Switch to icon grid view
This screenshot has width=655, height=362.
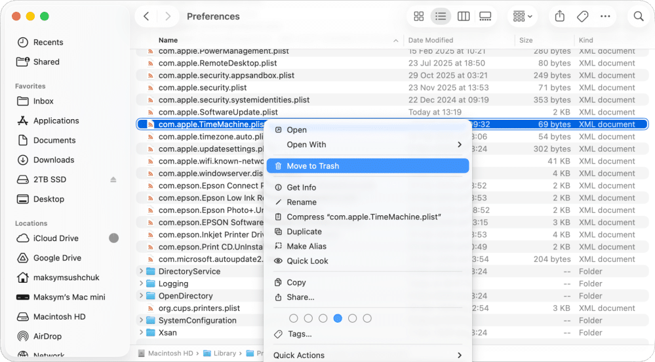point(418,16)
